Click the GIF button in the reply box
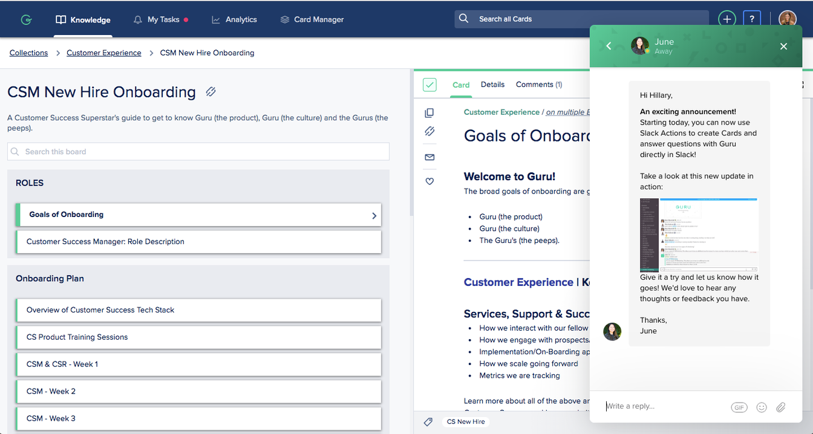 [739, 407]
